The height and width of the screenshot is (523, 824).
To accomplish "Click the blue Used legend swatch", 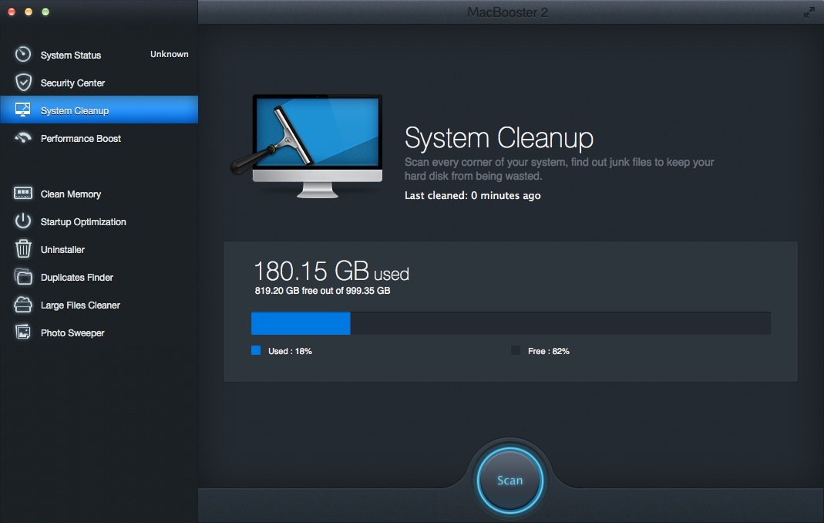I will pos(256,350).
